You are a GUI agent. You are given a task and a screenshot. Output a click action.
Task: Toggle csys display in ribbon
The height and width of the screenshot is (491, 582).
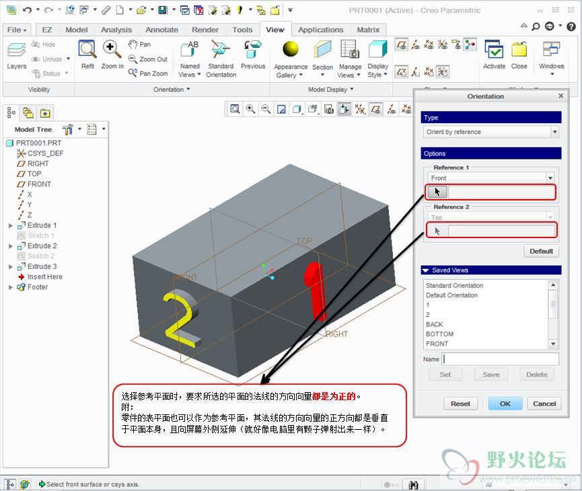443,45
